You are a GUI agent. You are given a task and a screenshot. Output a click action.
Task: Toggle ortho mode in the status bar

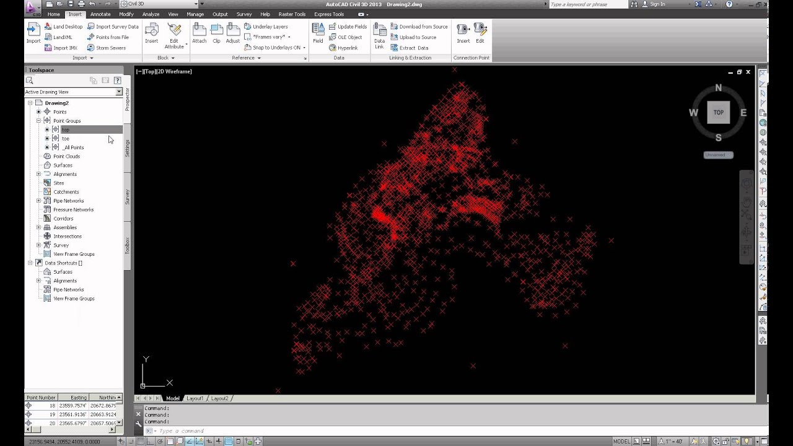[x=151, y=442]
